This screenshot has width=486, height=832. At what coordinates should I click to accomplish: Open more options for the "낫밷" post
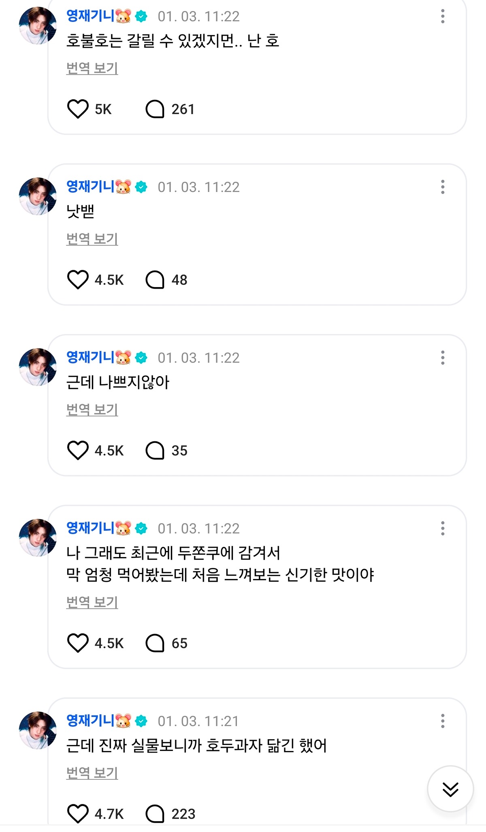click(443, 187)
